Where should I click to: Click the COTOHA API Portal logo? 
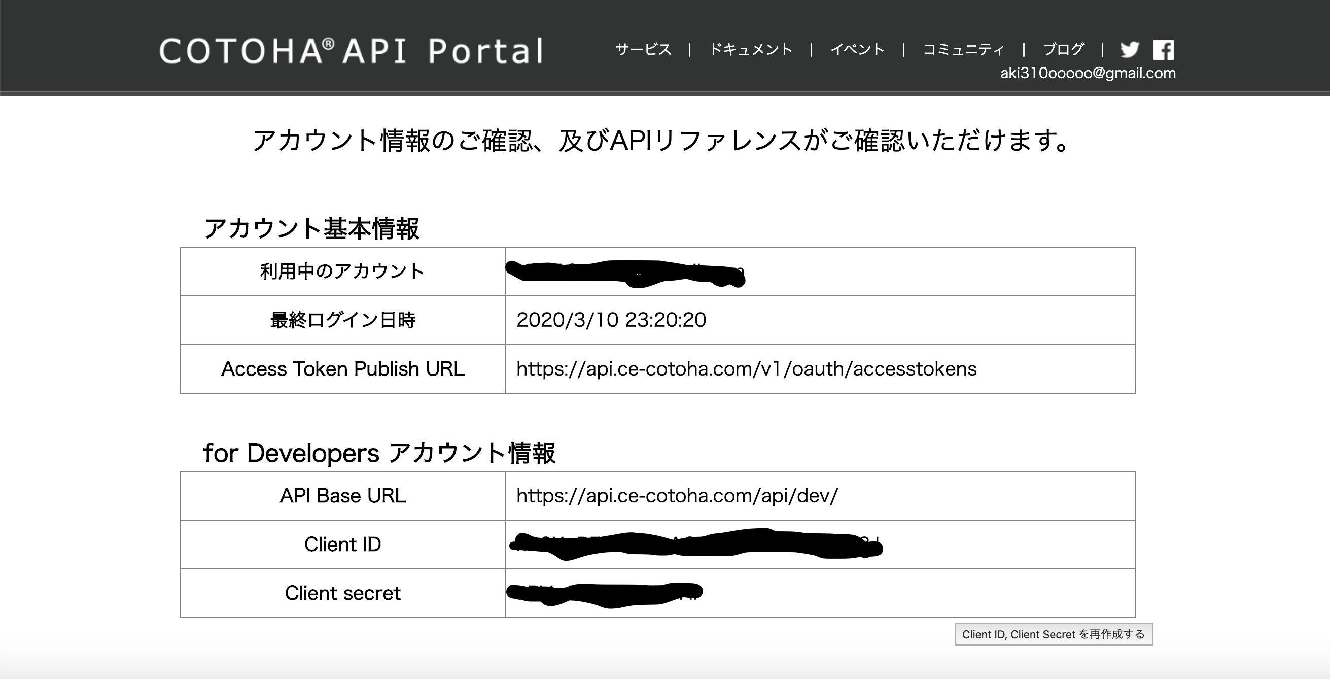(x=352, y=51)
